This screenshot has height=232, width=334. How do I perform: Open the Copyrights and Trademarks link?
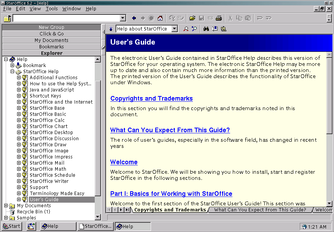(151, 98)
